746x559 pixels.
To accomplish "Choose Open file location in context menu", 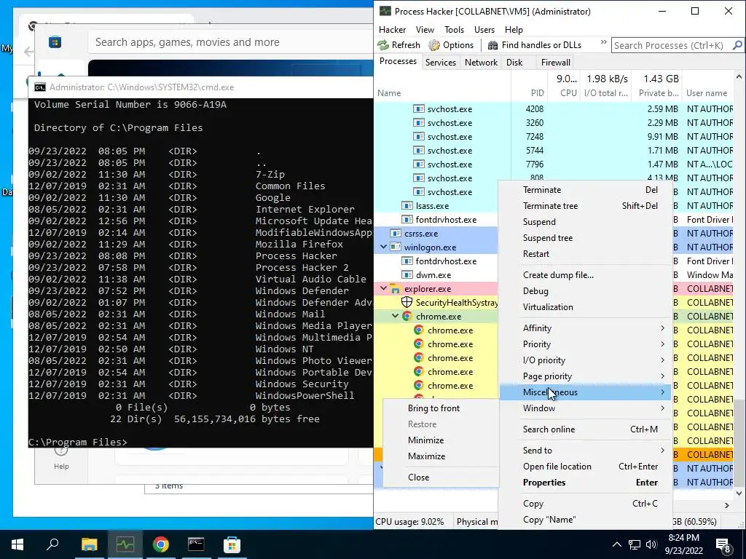I will click(x=586, y=467).
